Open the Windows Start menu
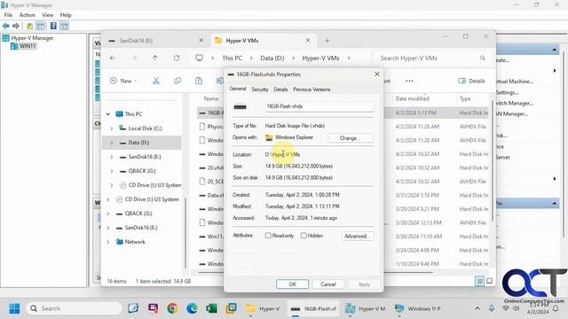568x319 pixels. pyautogui.click(x=14, y=308)
